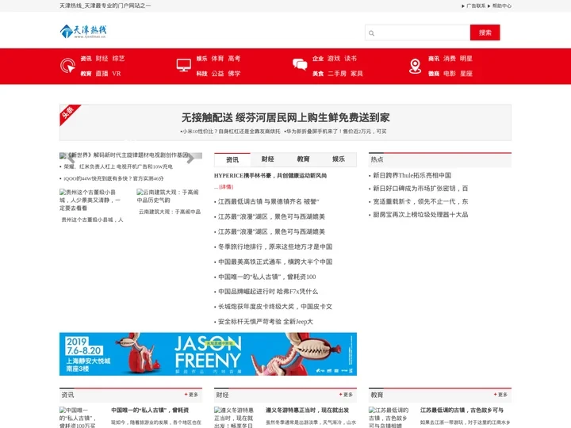Switch to the 财经 tab in news panel

[268, 159]
